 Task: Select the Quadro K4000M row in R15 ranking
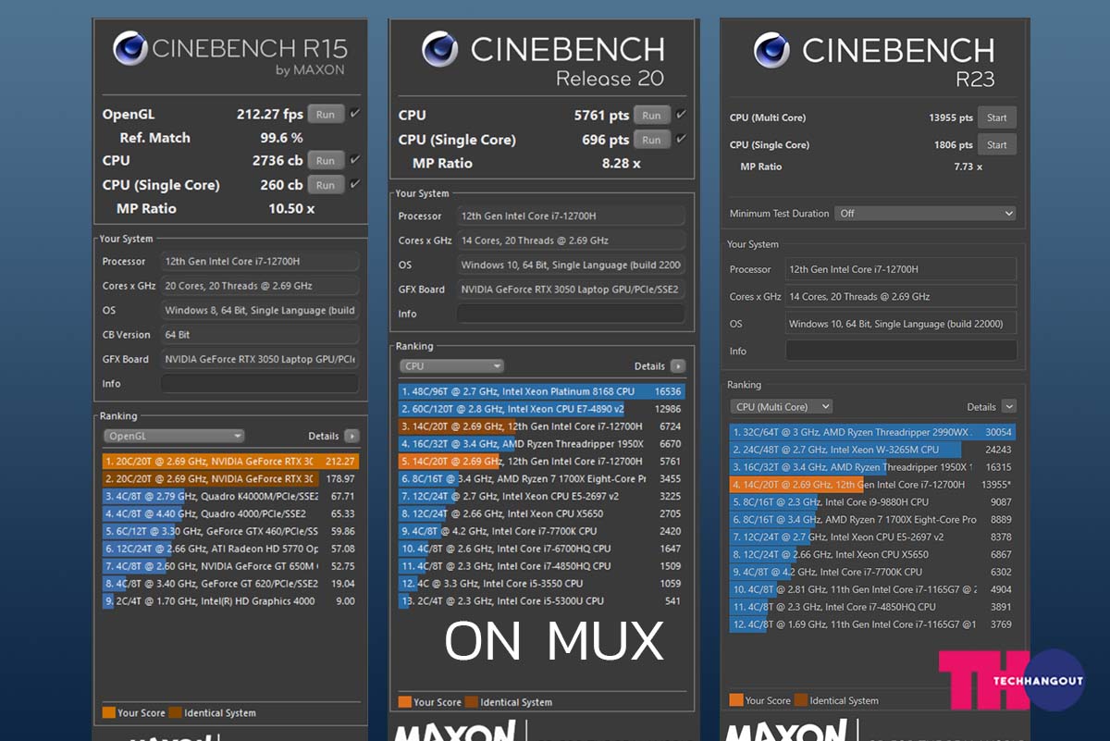click(230, 497)
